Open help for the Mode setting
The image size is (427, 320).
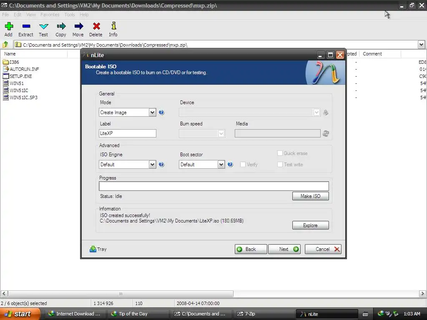click(161, 112)
